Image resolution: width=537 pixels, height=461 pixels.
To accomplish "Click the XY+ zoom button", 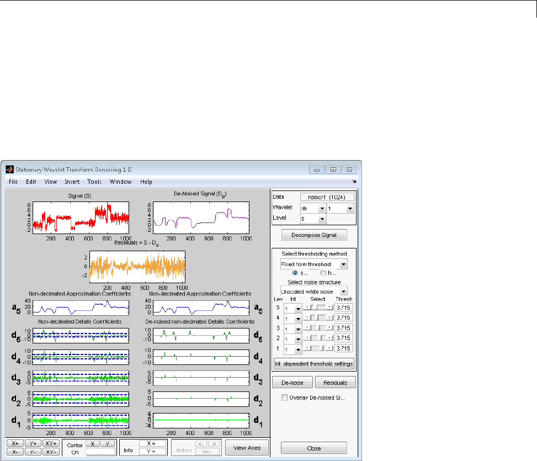I will (x=52, y=443).
